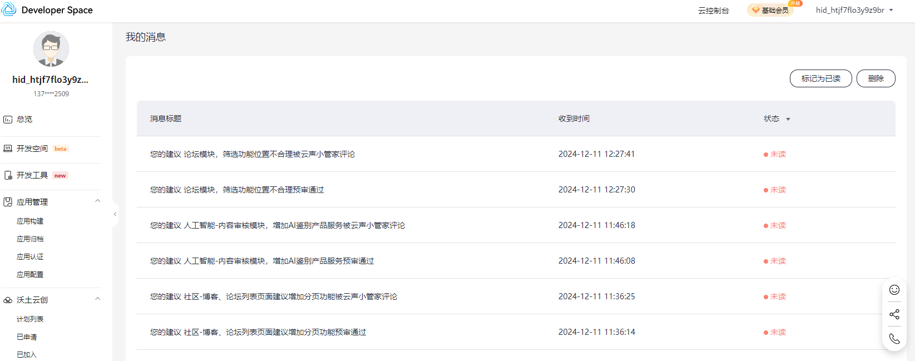Click the user avatar picture
This screenshot has width=915, height=361.
(51, 49)
